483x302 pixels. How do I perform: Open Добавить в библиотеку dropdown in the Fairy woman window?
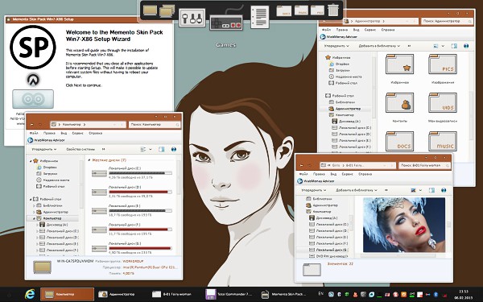[357, 190]
